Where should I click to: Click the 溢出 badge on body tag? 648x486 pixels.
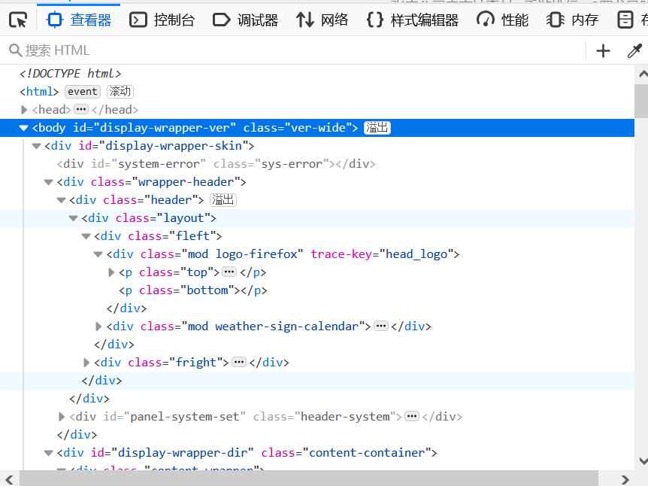point(377,128)
